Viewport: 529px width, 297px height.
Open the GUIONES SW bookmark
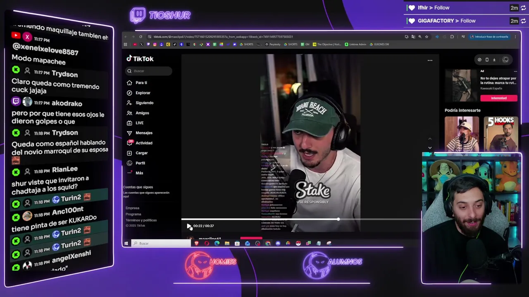379,44
